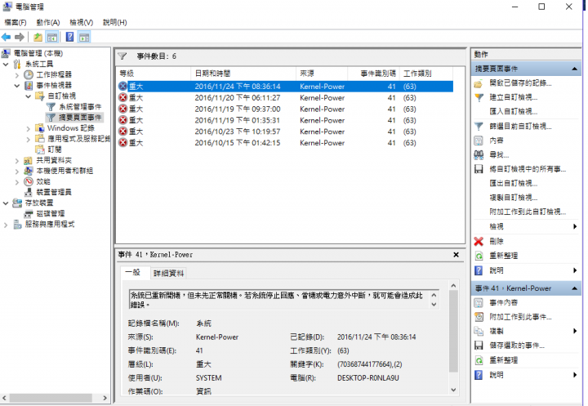This screenshot has width=588, height=406.
Task: Click the 說明 icon under 摘要頁面事件
Action: pos(479,270)
